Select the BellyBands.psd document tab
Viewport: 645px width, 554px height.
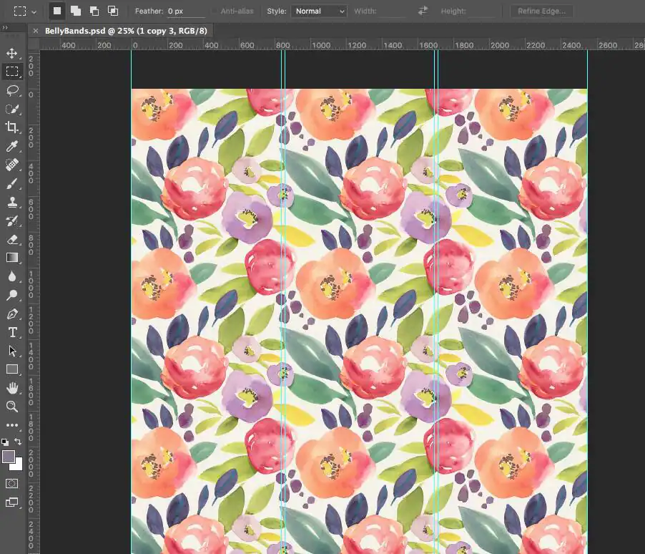coord(126,31)
